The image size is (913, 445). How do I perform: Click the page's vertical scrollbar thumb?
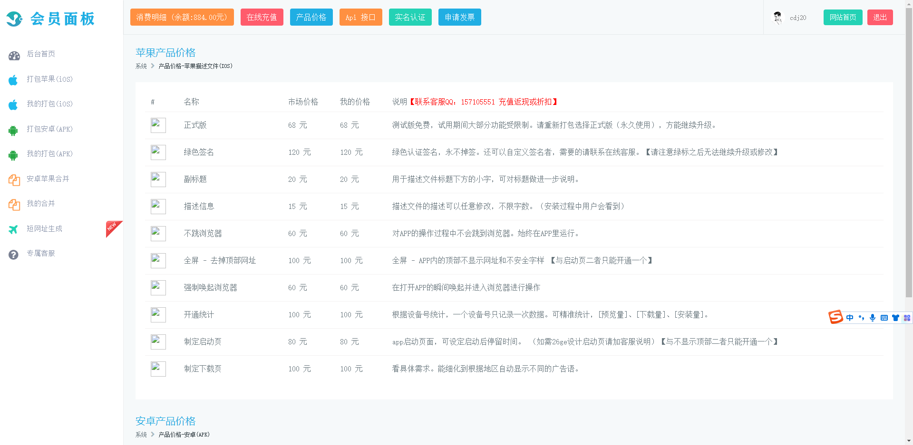(x=909, y=152)
